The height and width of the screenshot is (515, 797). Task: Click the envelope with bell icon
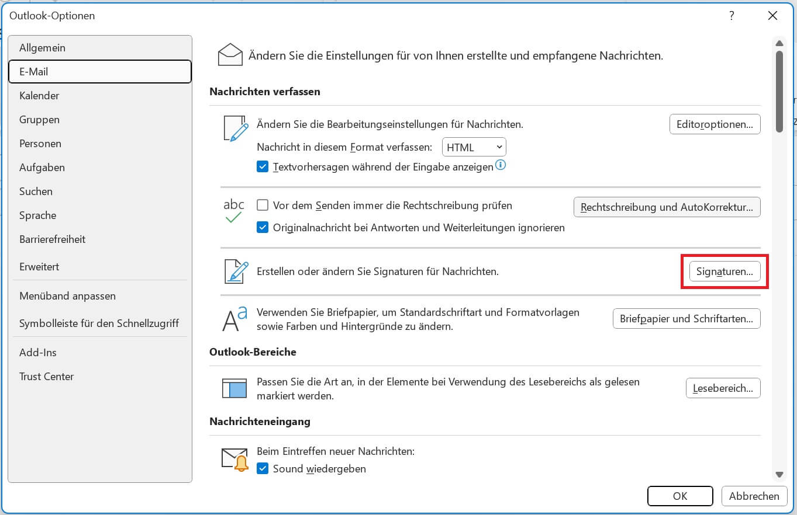click(235, 459)
